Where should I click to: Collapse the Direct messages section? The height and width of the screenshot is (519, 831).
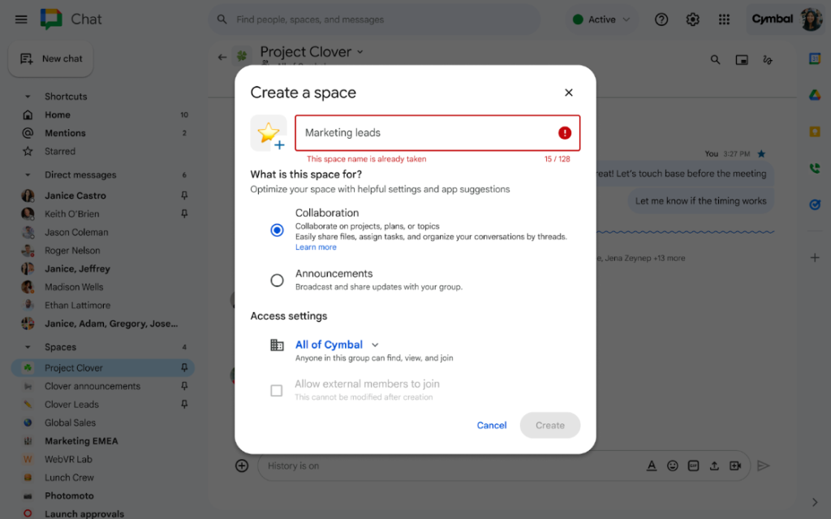28,175
